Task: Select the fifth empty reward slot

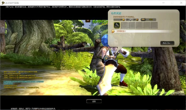Action: [147, 25]
